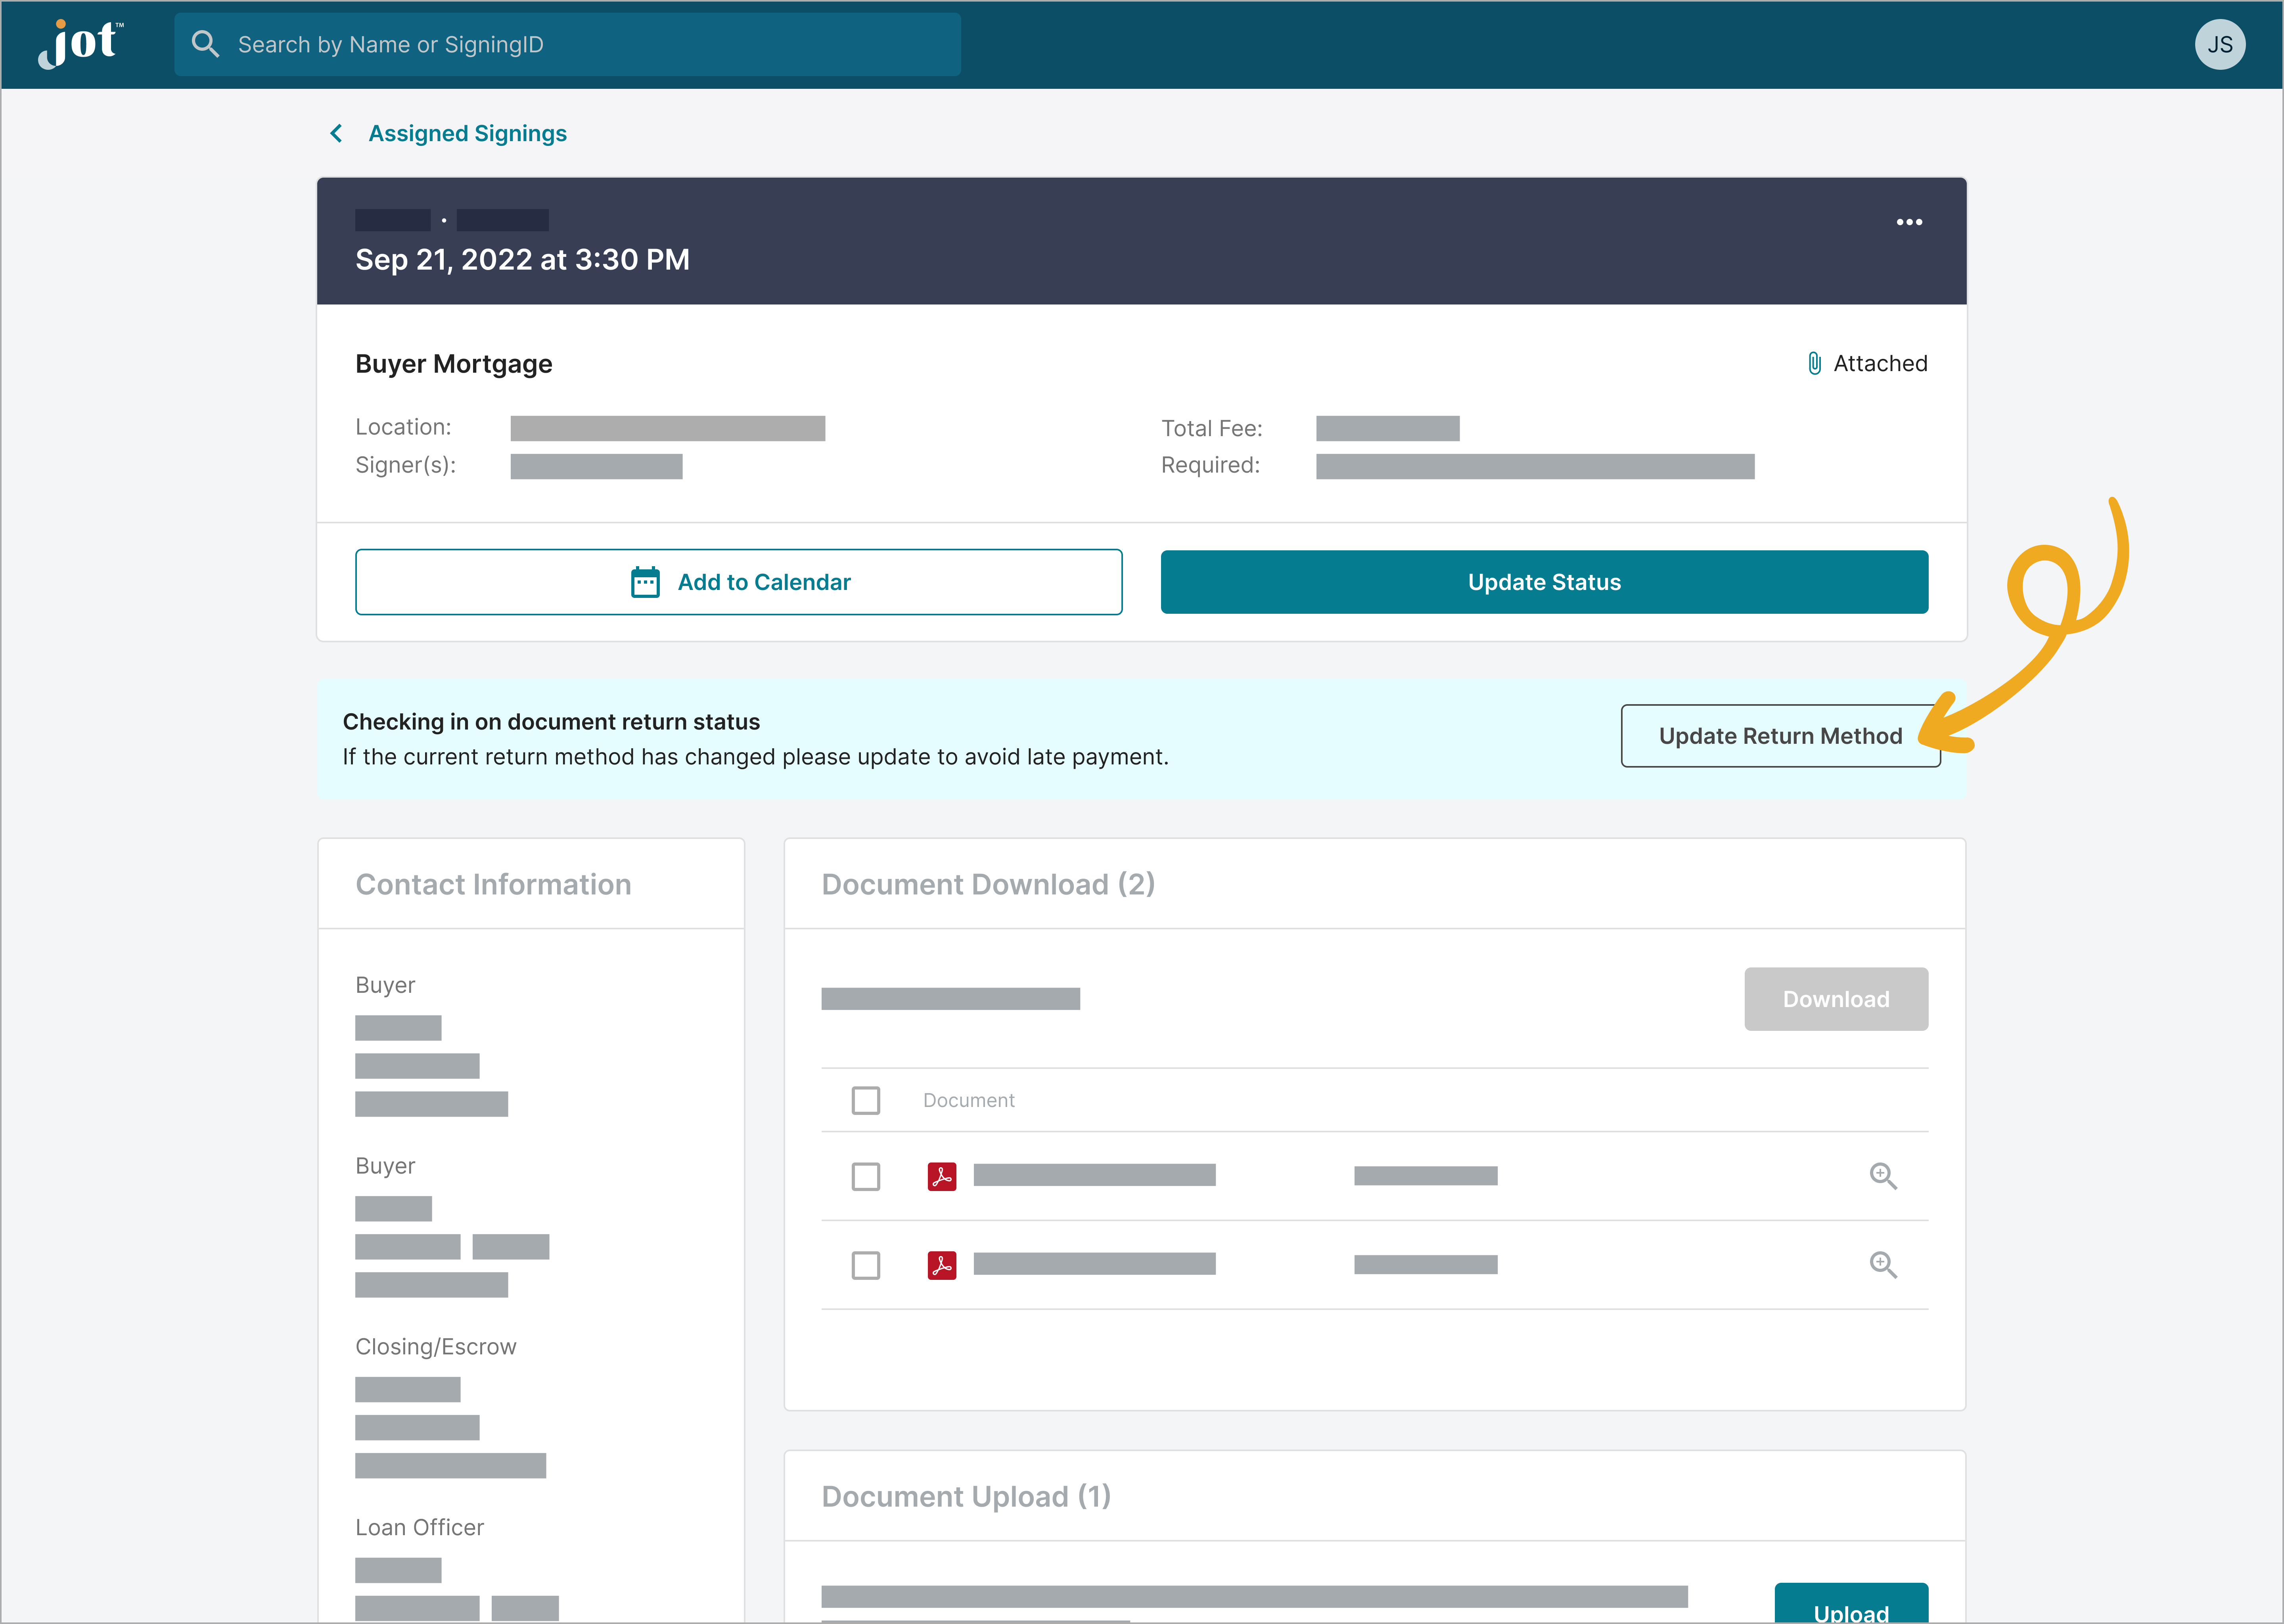
Task: Click the Jot logo
Action: (x=81, y=44)
